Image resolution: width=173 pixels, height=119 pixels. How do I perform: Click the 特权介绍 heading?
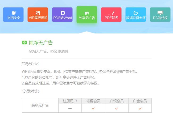[30, 64]
